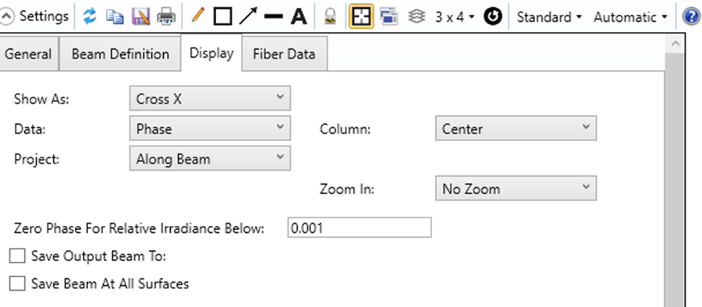702x307 pixels.
Task: Open the Zoom In dropdown
Action: click(x=516, y=188)
